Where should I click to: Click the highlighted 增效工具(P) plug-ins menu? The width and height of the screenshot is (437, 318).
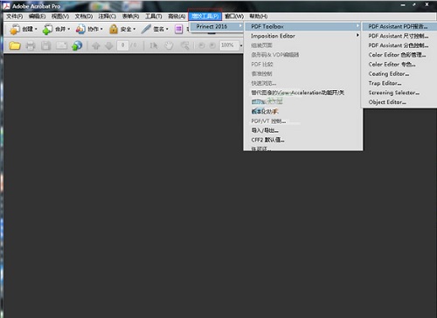pyautogui.click(x=205, y=16)
